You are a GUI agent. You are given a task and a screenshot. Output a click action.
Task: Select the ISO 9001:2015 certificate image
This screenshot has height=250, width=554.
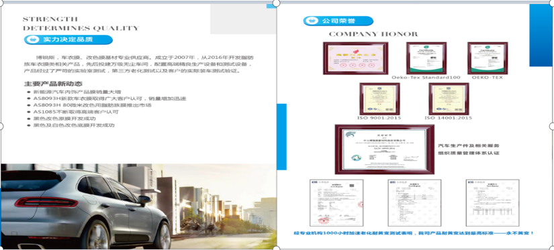(x=379, y=99)
